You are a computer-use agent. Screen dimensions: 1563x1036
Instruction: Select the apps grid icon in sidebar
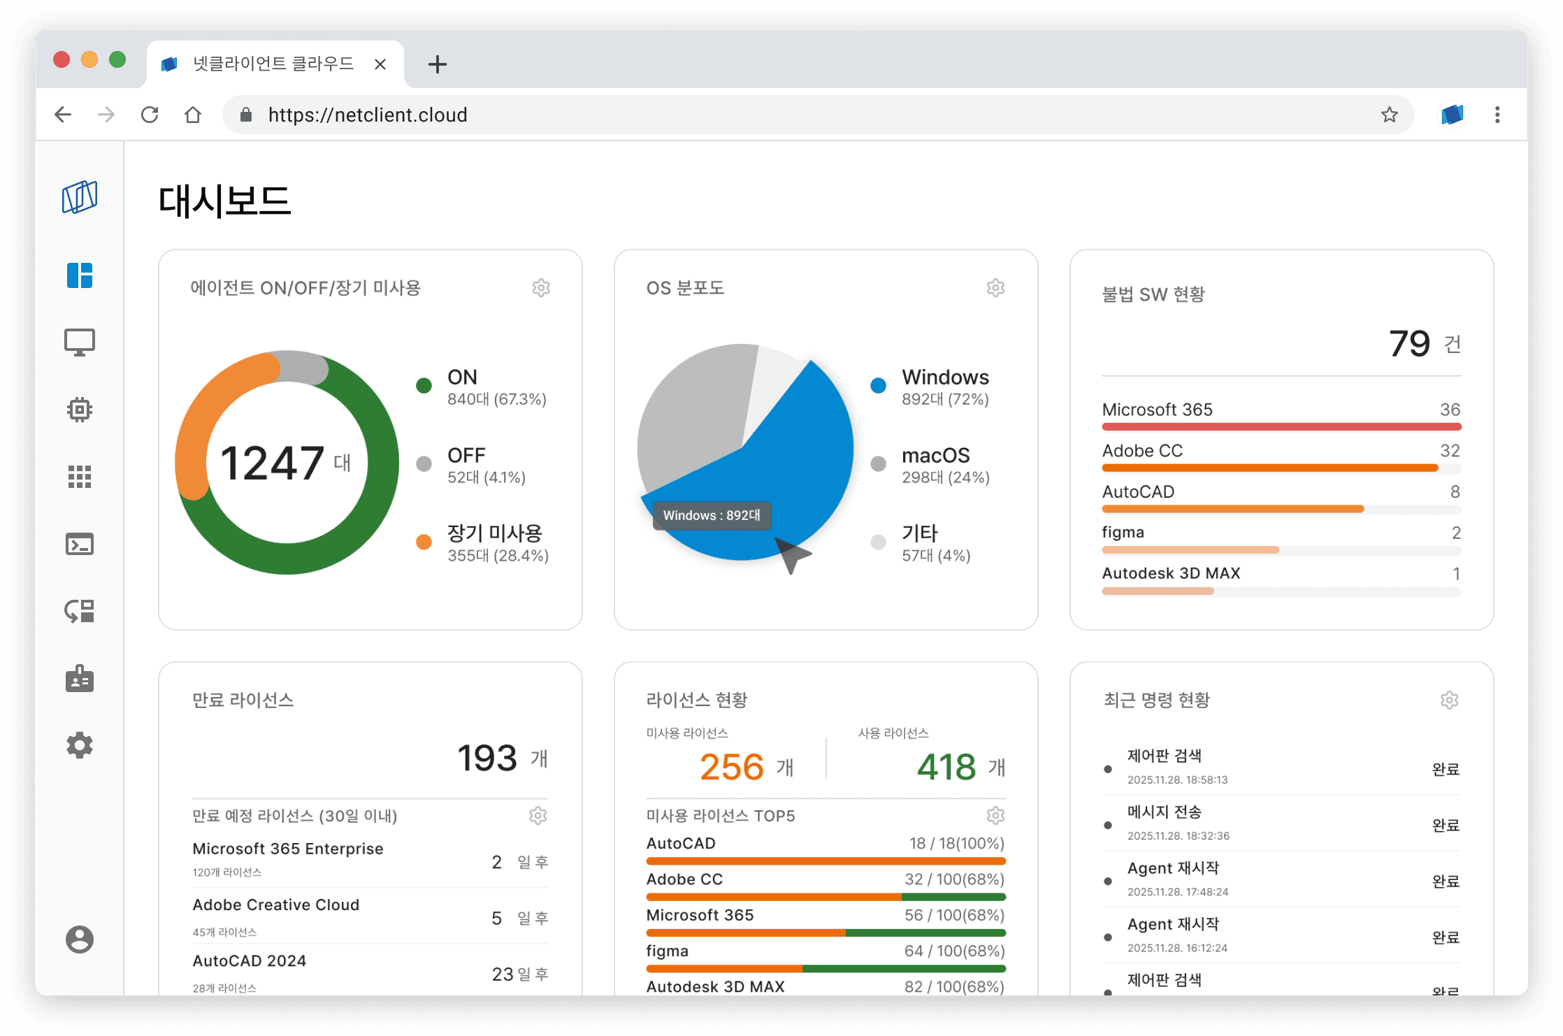80,477
